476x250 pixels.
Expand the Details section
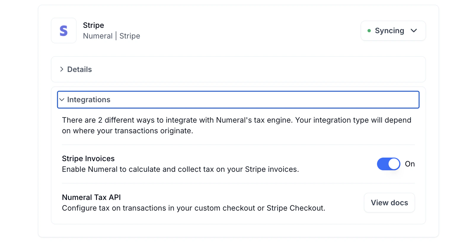238,69
